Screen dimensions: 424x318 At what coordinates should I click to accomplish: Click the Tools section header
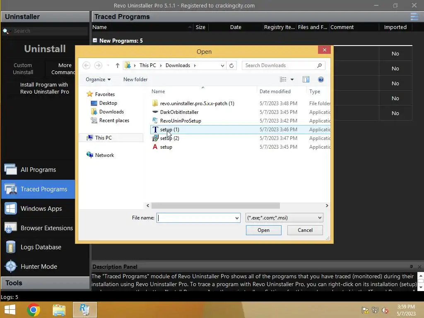[x=45, y=283]
